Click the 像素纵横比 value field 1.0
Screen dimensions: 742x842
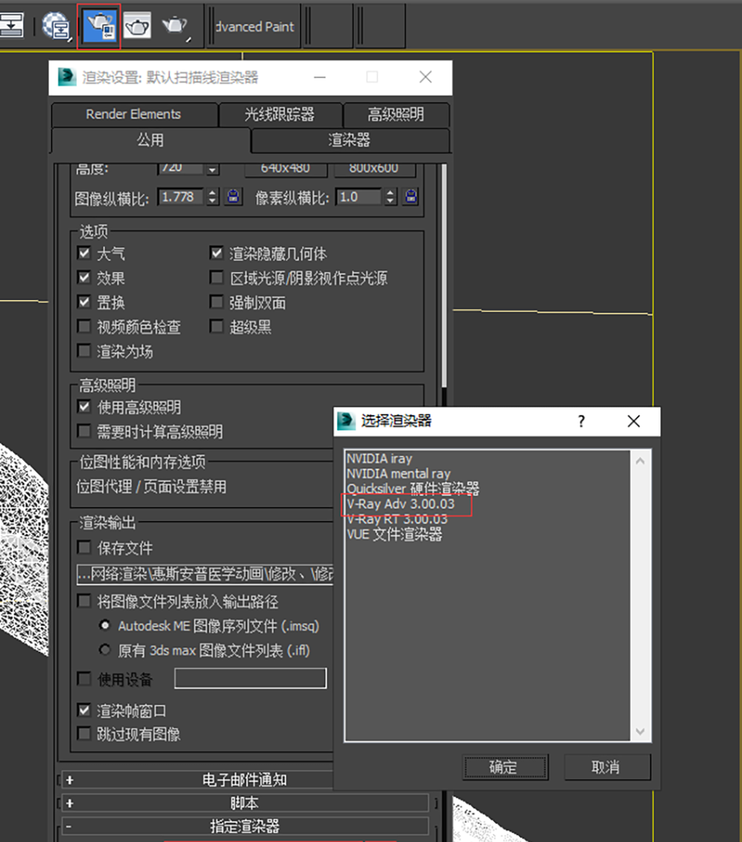tap(359, 196)
